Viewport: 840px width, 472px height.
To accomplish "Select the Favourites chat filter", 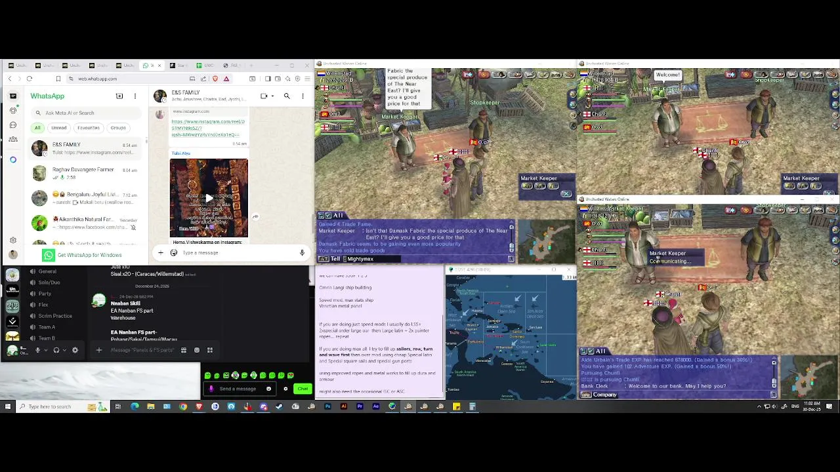I will click(89, 128).
